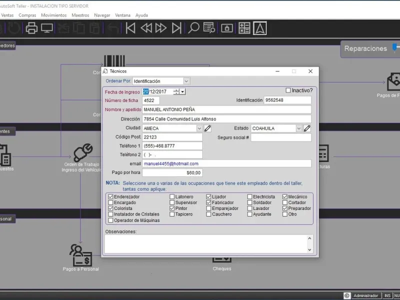This screenshot has height=300, width=400.
Task: Click the copyright icon in status bar
Action: [346, 295]
